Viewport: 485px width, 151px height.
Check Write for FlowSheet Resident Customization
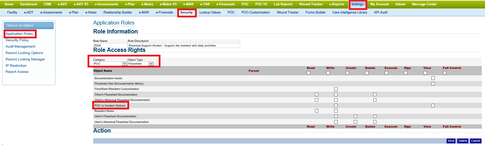point(336,89)
